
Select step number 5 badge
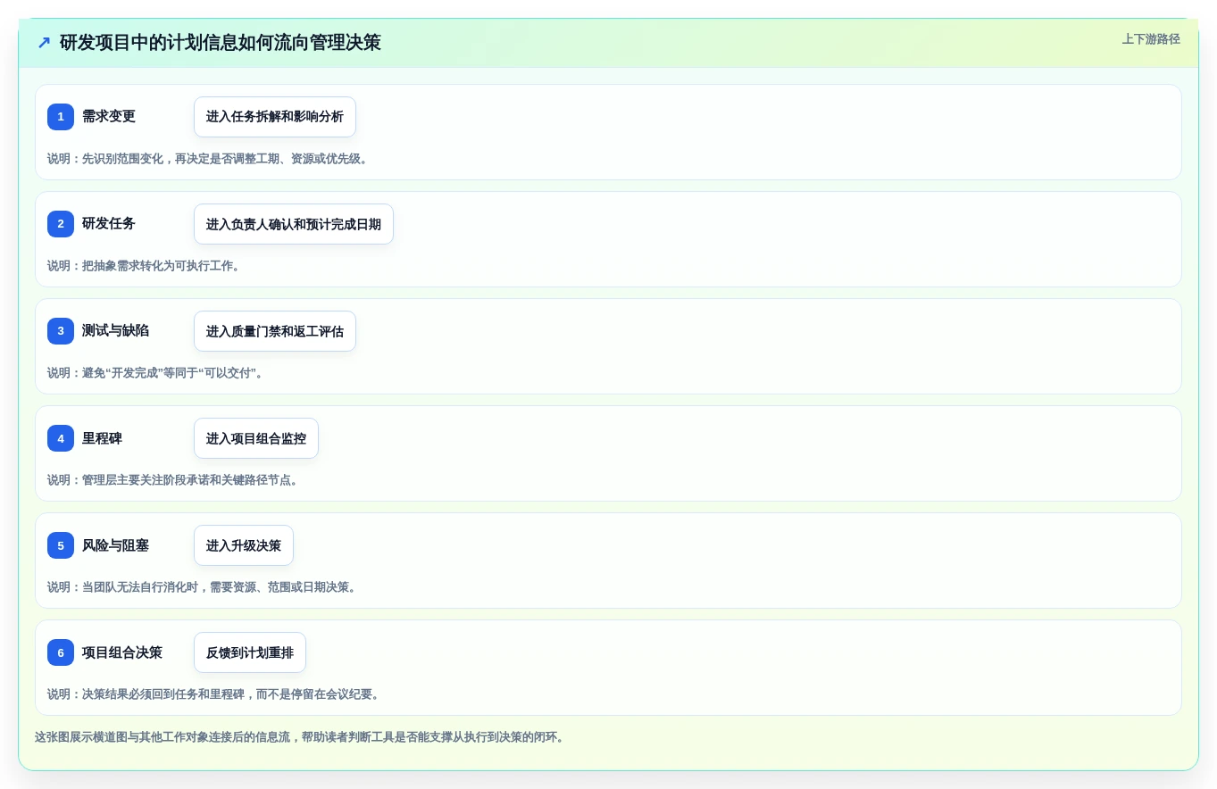(61, 545)
